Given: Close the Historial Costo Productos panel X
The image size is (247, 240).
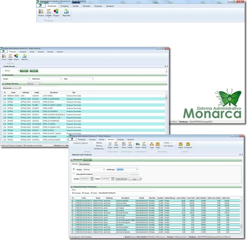Looking at the screenshot, I should pyautogui.click(x=242, y=155).
